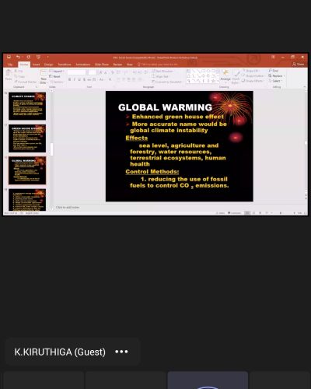Image resolution: width=311 pixels, height=389 pixels.
Task: Apply Bold formatting in the Font group
Action: pos(69,79)
